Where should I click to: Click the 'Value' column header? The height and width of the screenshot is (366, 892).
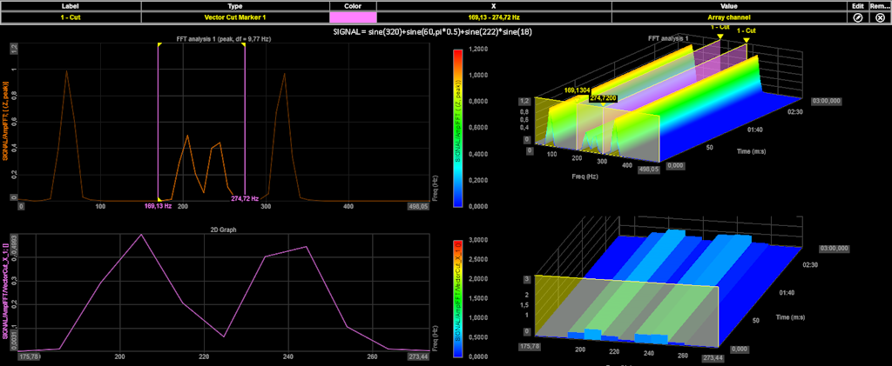(731, 6)
